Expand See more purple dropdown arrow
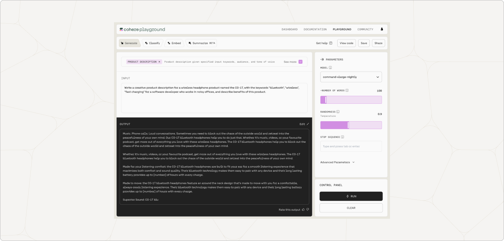The height and width of the screenshot is (241, 504). [x=300, y=62]
